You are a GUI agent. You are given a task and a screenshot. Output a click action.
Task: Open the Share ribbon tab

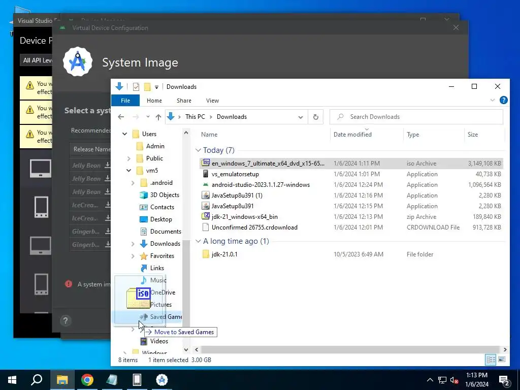pyautogui.click(x=184, y=101)
